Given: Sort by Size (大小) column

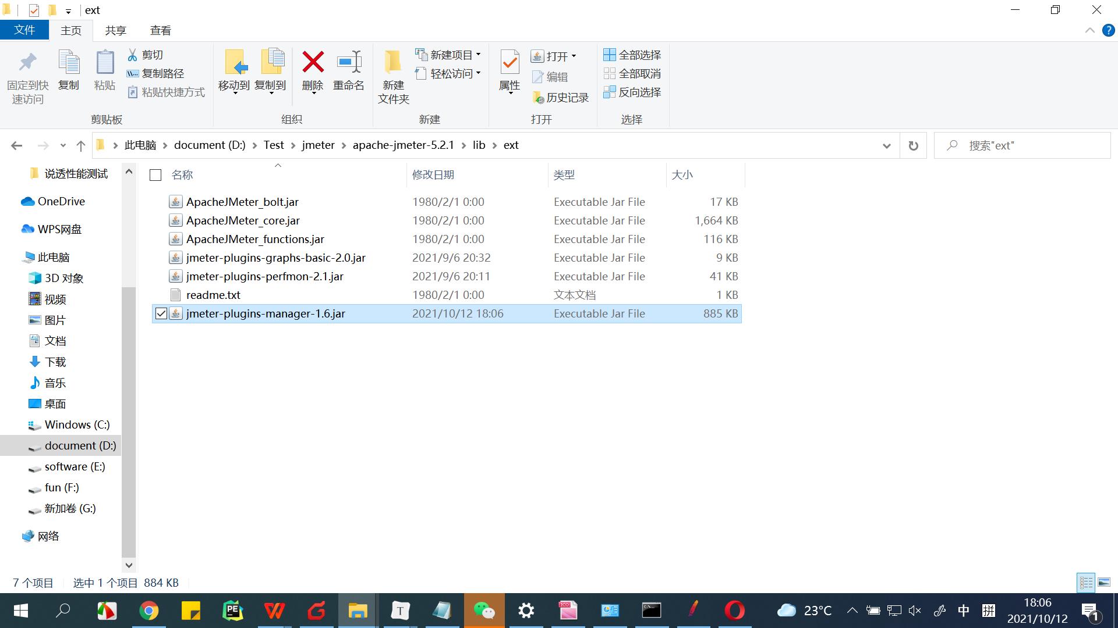Looking at the screenshot, I should [682, 175].
